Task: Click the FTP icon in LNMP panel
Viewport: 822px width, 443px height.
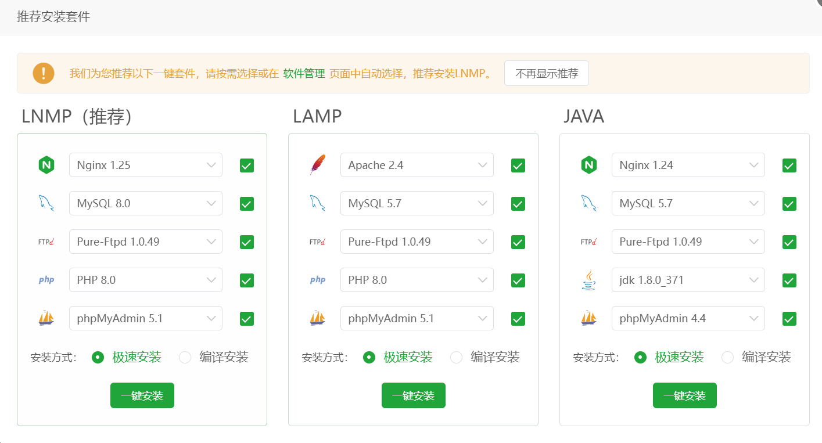Action: (x=46, y=242)
